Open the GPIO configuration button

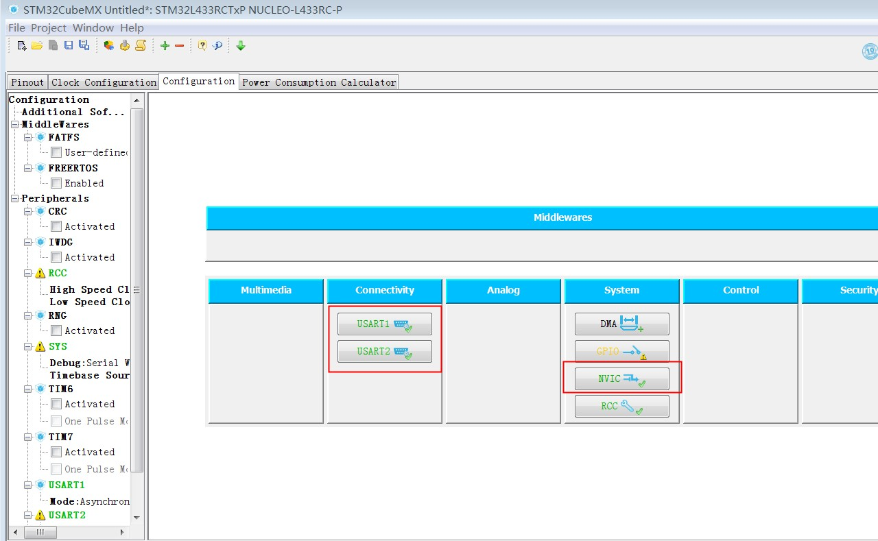(622, 351)
